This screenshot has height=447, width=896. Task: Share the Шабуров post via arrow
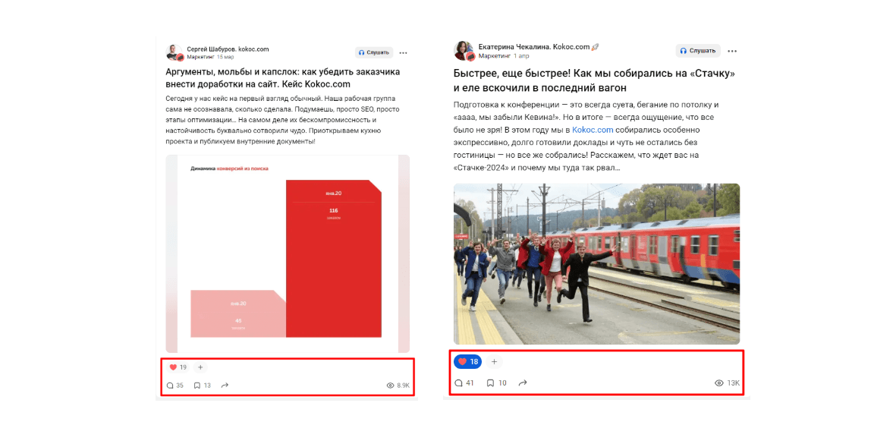pos(225,386)
